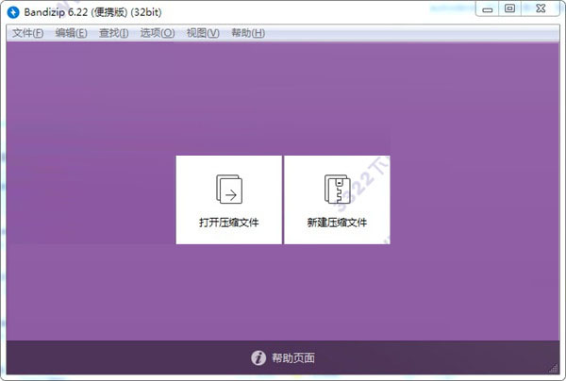Open the 帮助页面 help page link
The width and height of the screenshot is (566, 381).
point(293,358)
